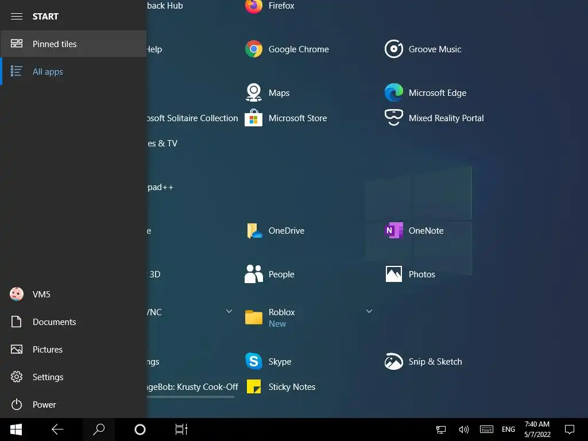Screen dimensions: 588x441
Task: Open Microsoft Solitaire Collection entry
Action: [x=192, y=118]
